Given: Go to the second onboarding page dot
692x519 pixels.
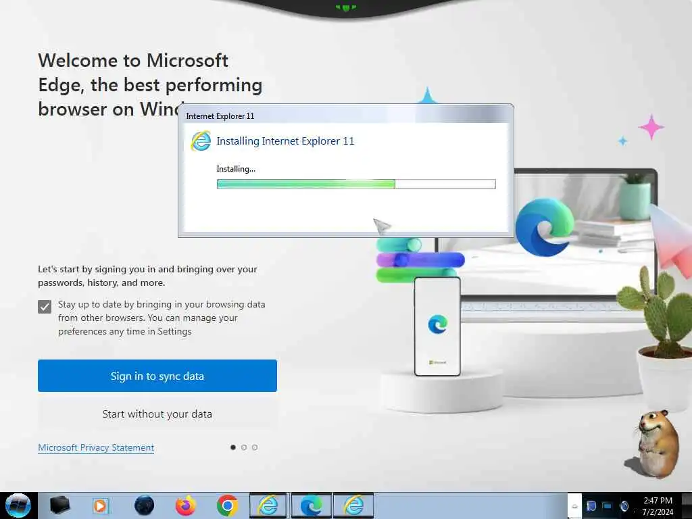Looking at the screenshot, I should coord(244,447).
